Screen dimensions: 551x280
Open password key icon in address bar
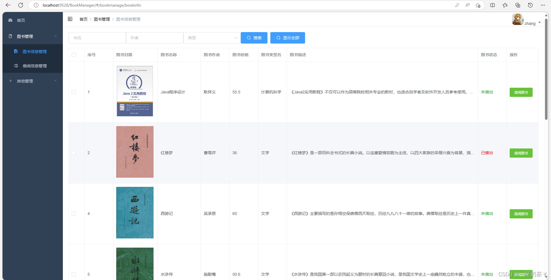pos(457,5)
